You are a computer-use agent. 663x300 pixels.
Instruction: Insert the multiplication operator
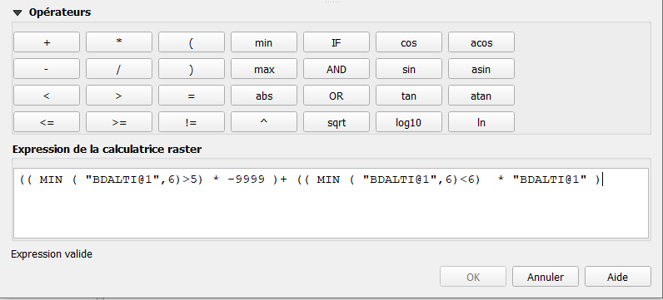pyautogui.click(x=119, y=42)
